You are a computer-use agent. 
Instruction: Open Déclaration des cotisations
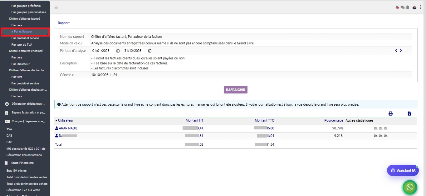24,155
